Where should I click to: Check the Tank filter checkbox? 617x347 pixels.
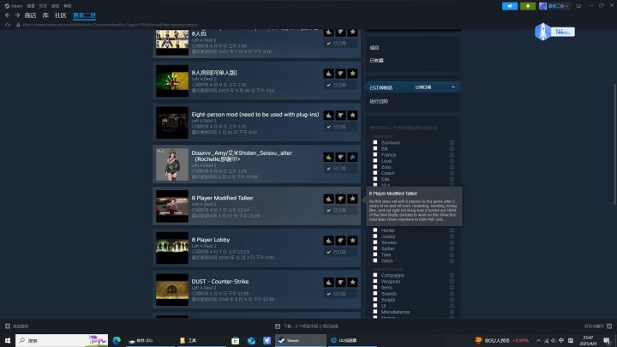[x=375, y=254]
